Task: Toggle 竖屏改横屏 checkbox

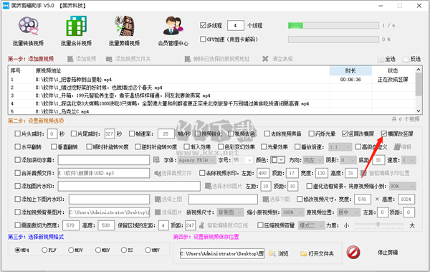Action: pos(345,133)
